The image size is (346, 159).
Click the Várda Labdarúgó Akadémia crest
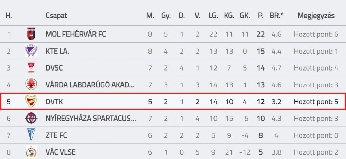[31, 85]
